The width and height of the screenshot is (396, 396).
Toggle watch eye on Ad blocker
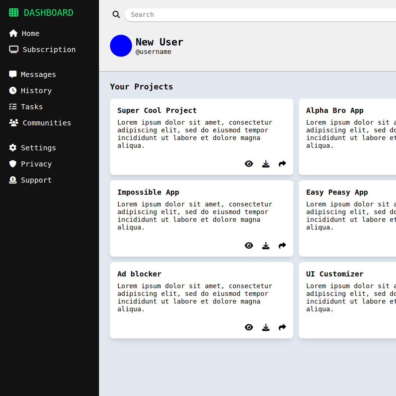249,327
